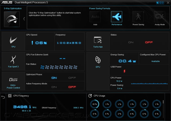This screenshot has width=171, height=121.
Task: Select Power Saving walking mode
Action: [138, 17]
